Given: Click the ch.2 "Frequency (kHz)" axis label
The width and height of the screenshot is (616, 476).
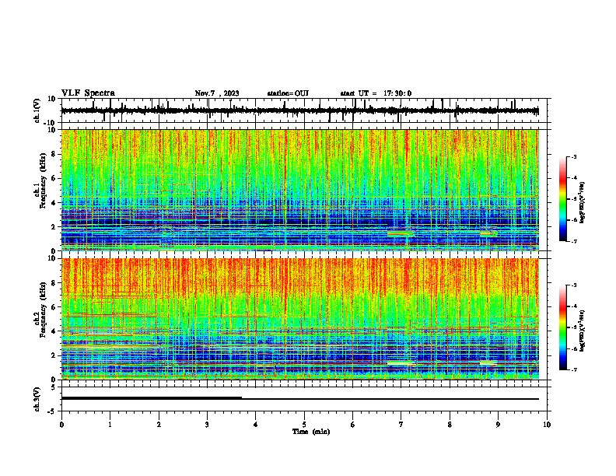Looking at the screenshot, I should pos(42,310).
